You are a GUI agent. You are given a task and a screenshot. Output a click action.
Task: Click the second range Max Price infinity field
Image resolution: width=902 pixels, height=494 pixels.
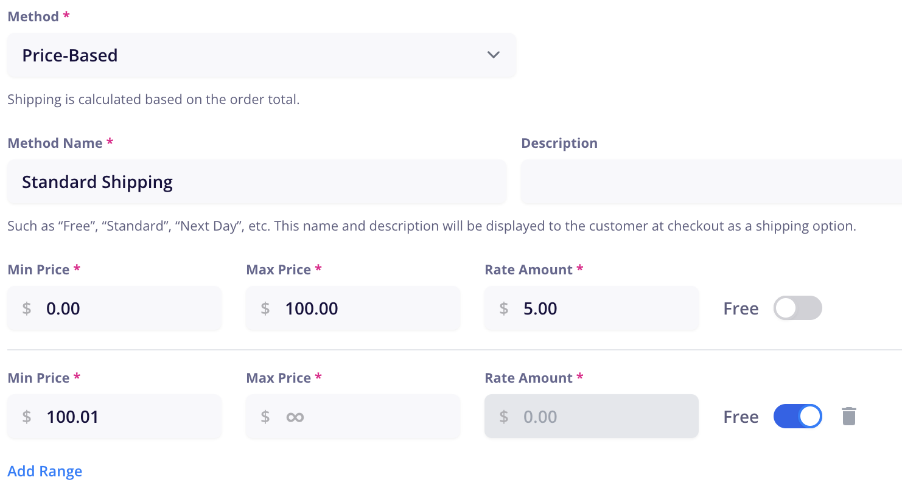[x=353, y=417]
